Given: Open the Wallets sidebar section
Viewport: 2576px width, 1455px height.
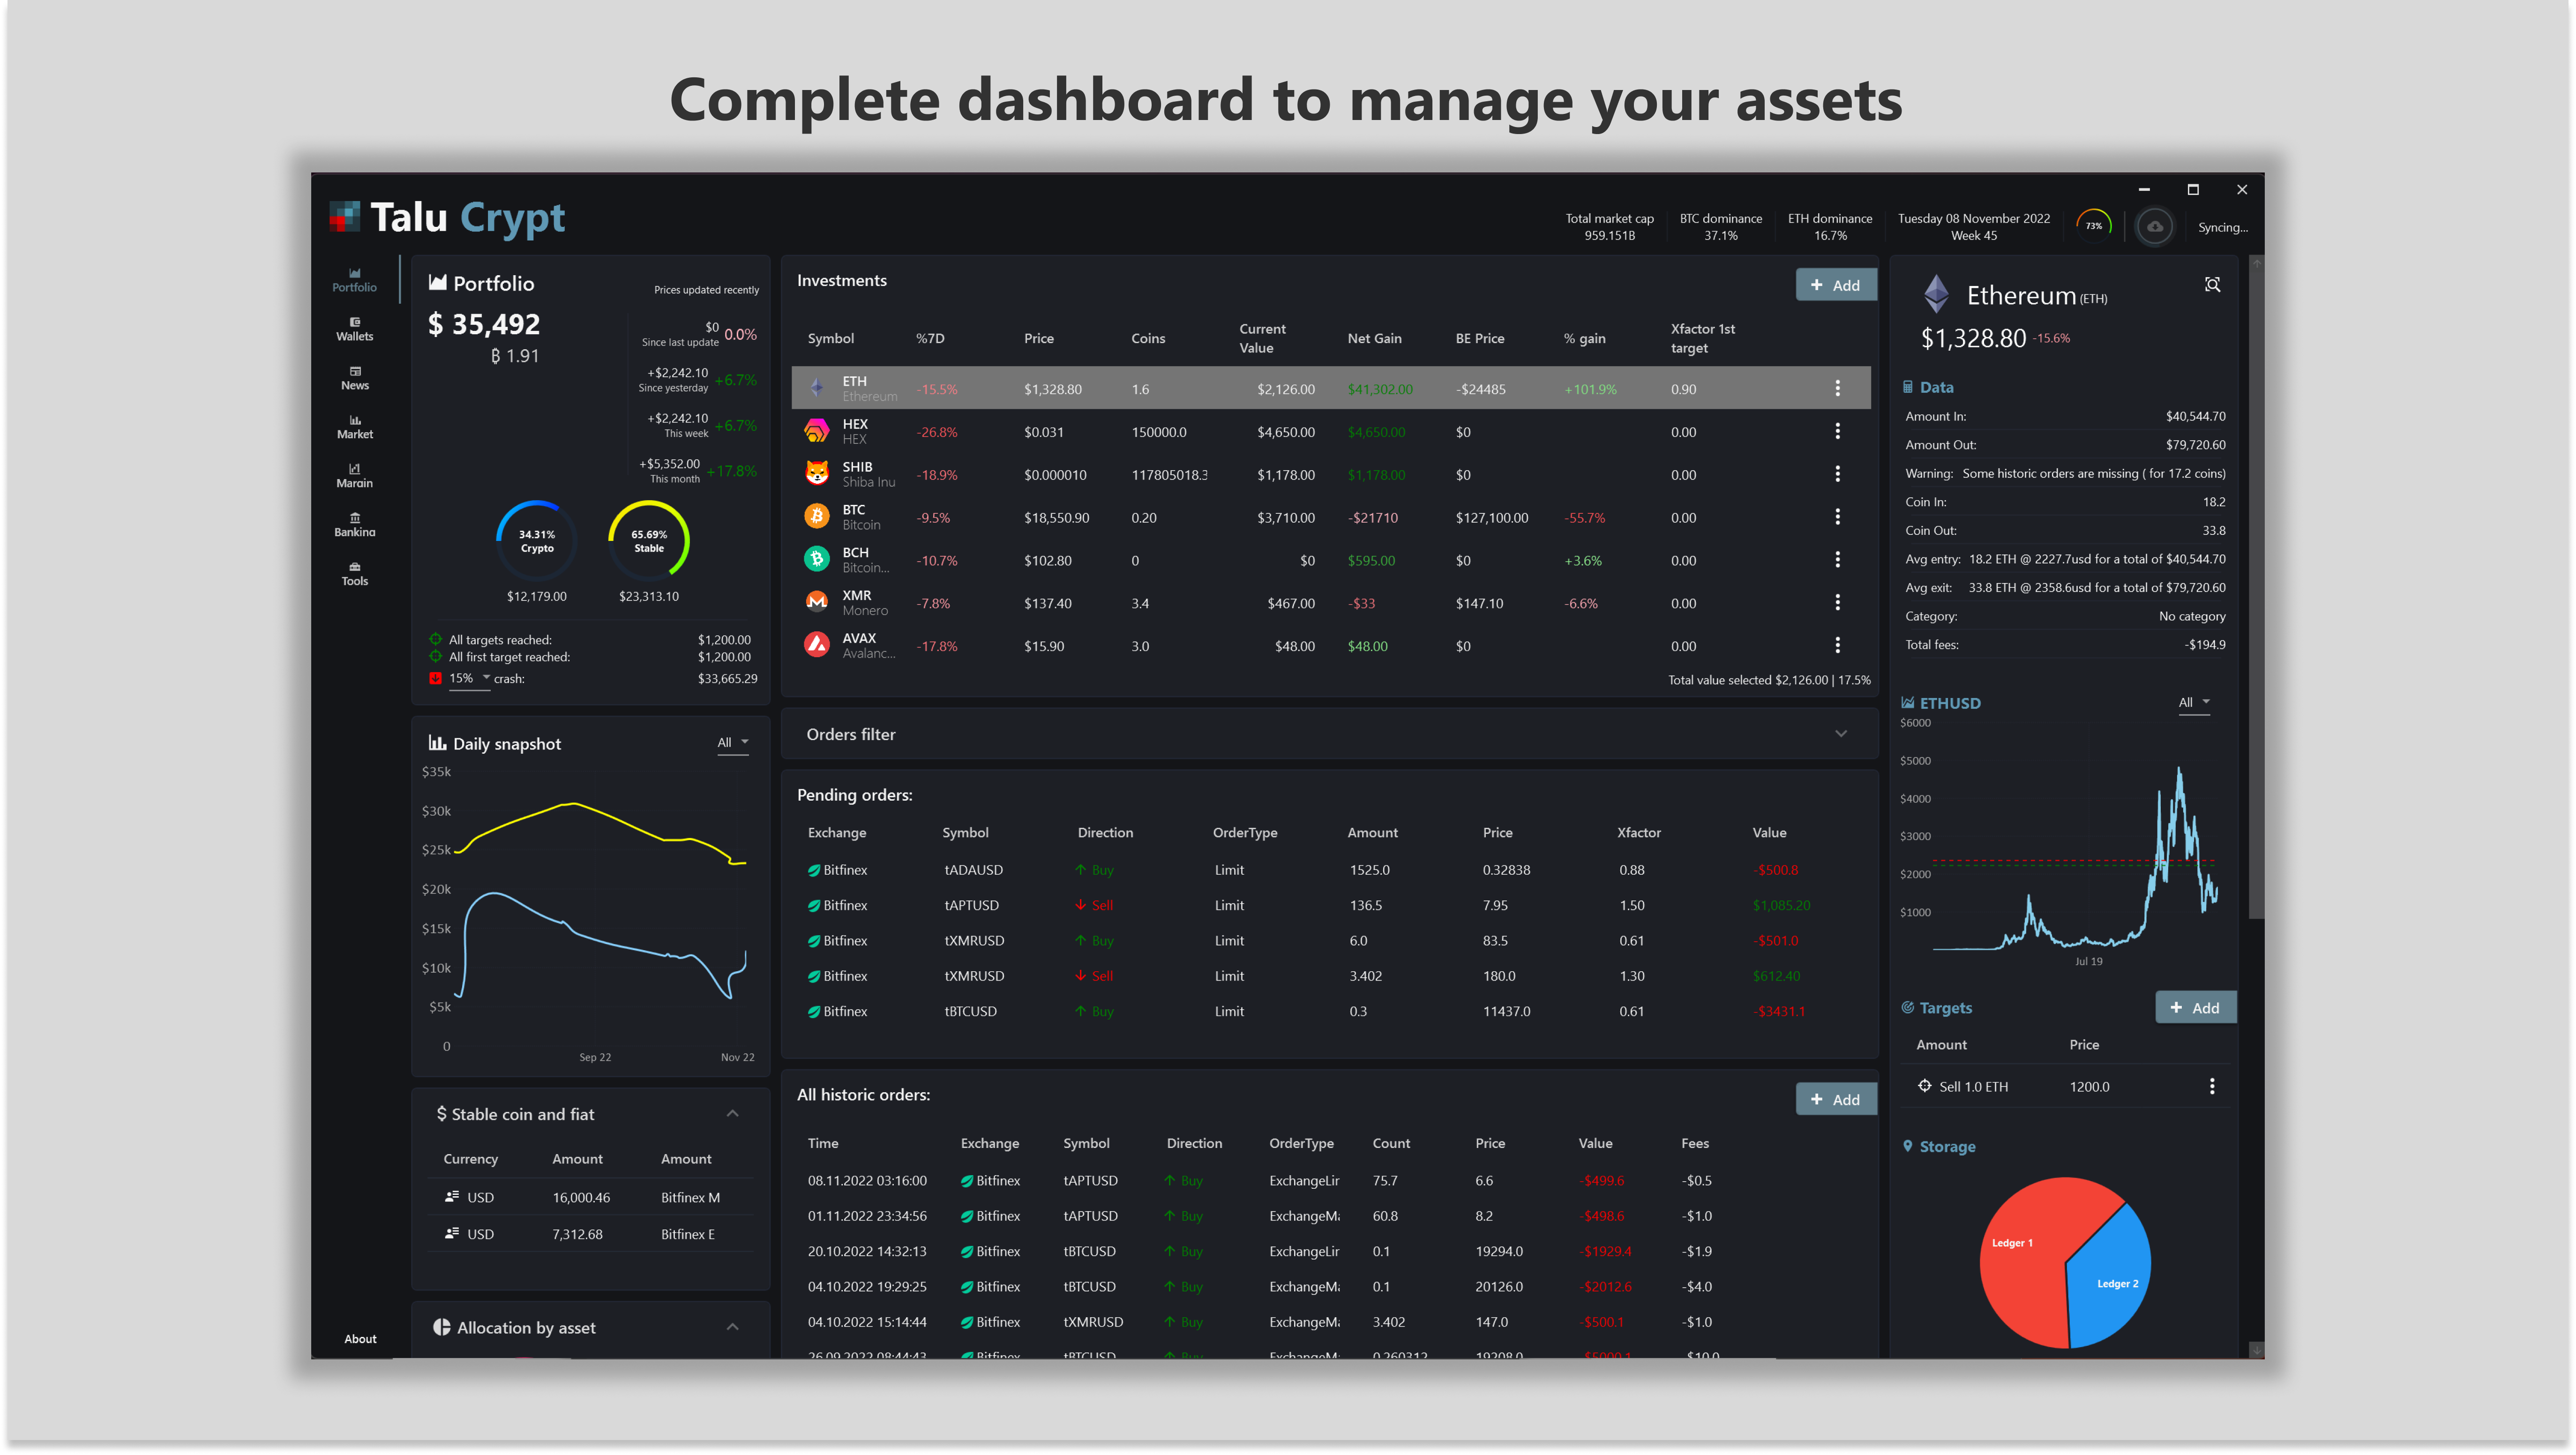Looking at the screenshot, I should pyautogui.click(x=354, y=329).
